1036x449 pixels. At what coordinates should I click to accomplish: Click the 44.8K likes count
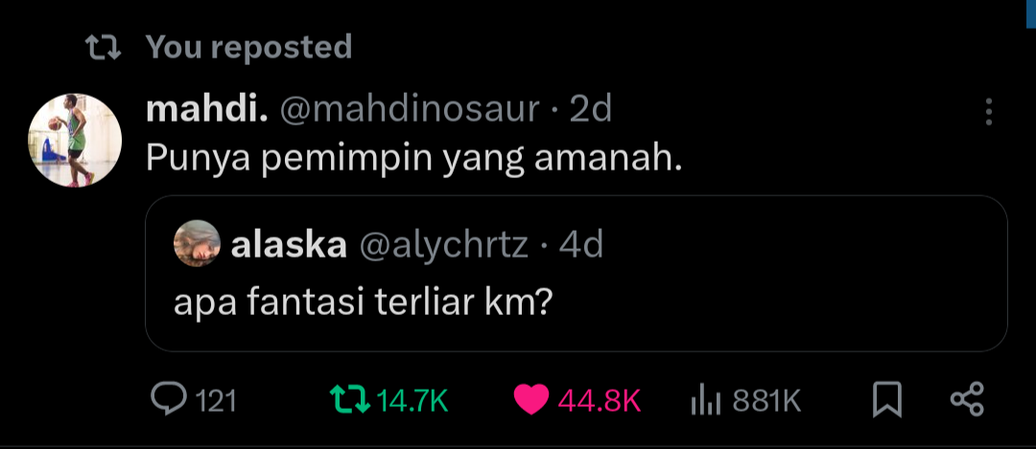click(600, 400)
